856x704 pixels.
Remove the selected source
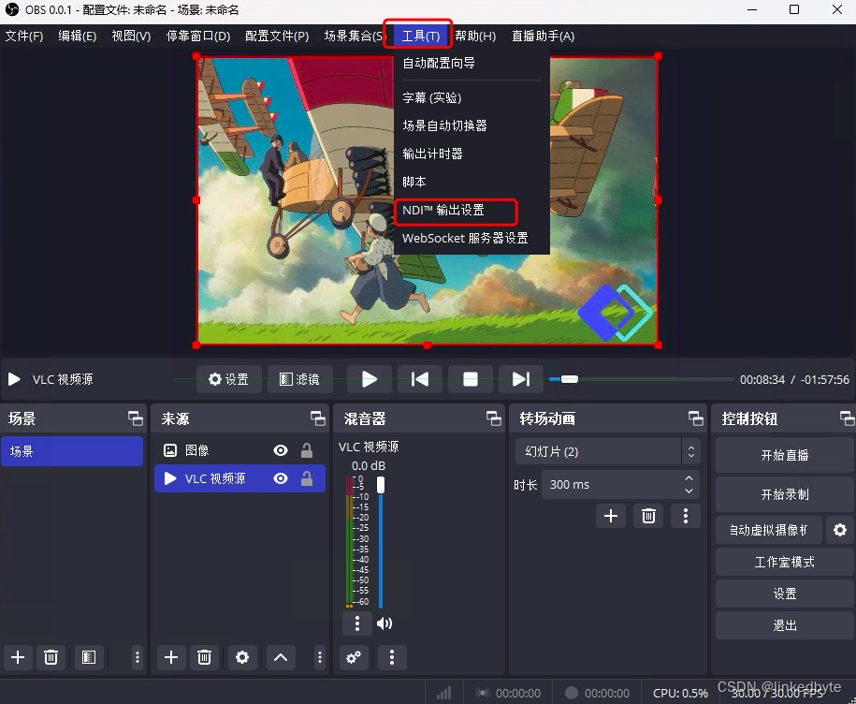point(204,657)
